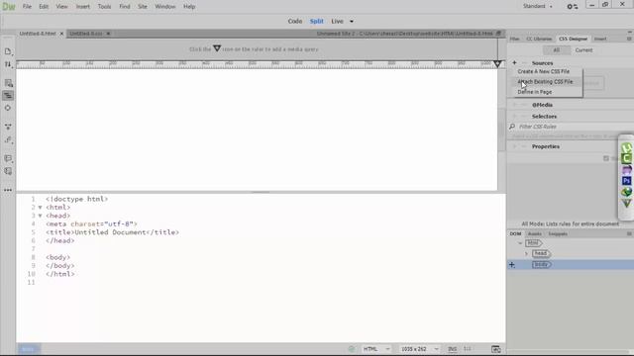The image size is (634, 356).
Task: Open Site menu
Action: 143,7
